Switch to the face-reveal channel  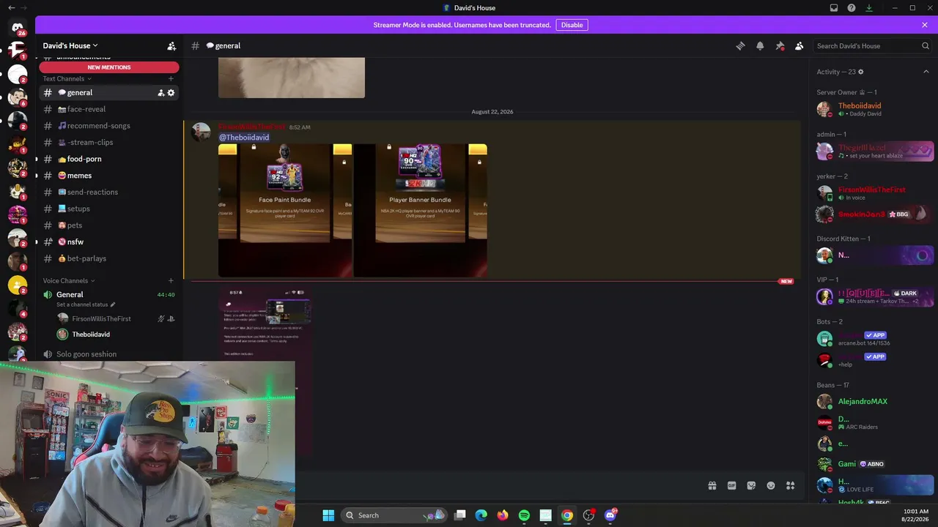pos(109,109)
